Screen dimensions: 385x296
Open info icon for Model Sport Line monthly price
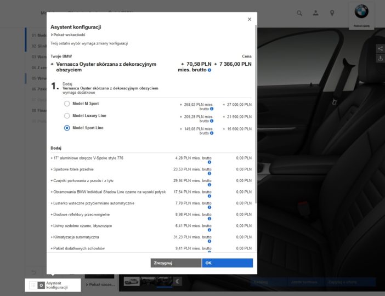click(212, 133)
